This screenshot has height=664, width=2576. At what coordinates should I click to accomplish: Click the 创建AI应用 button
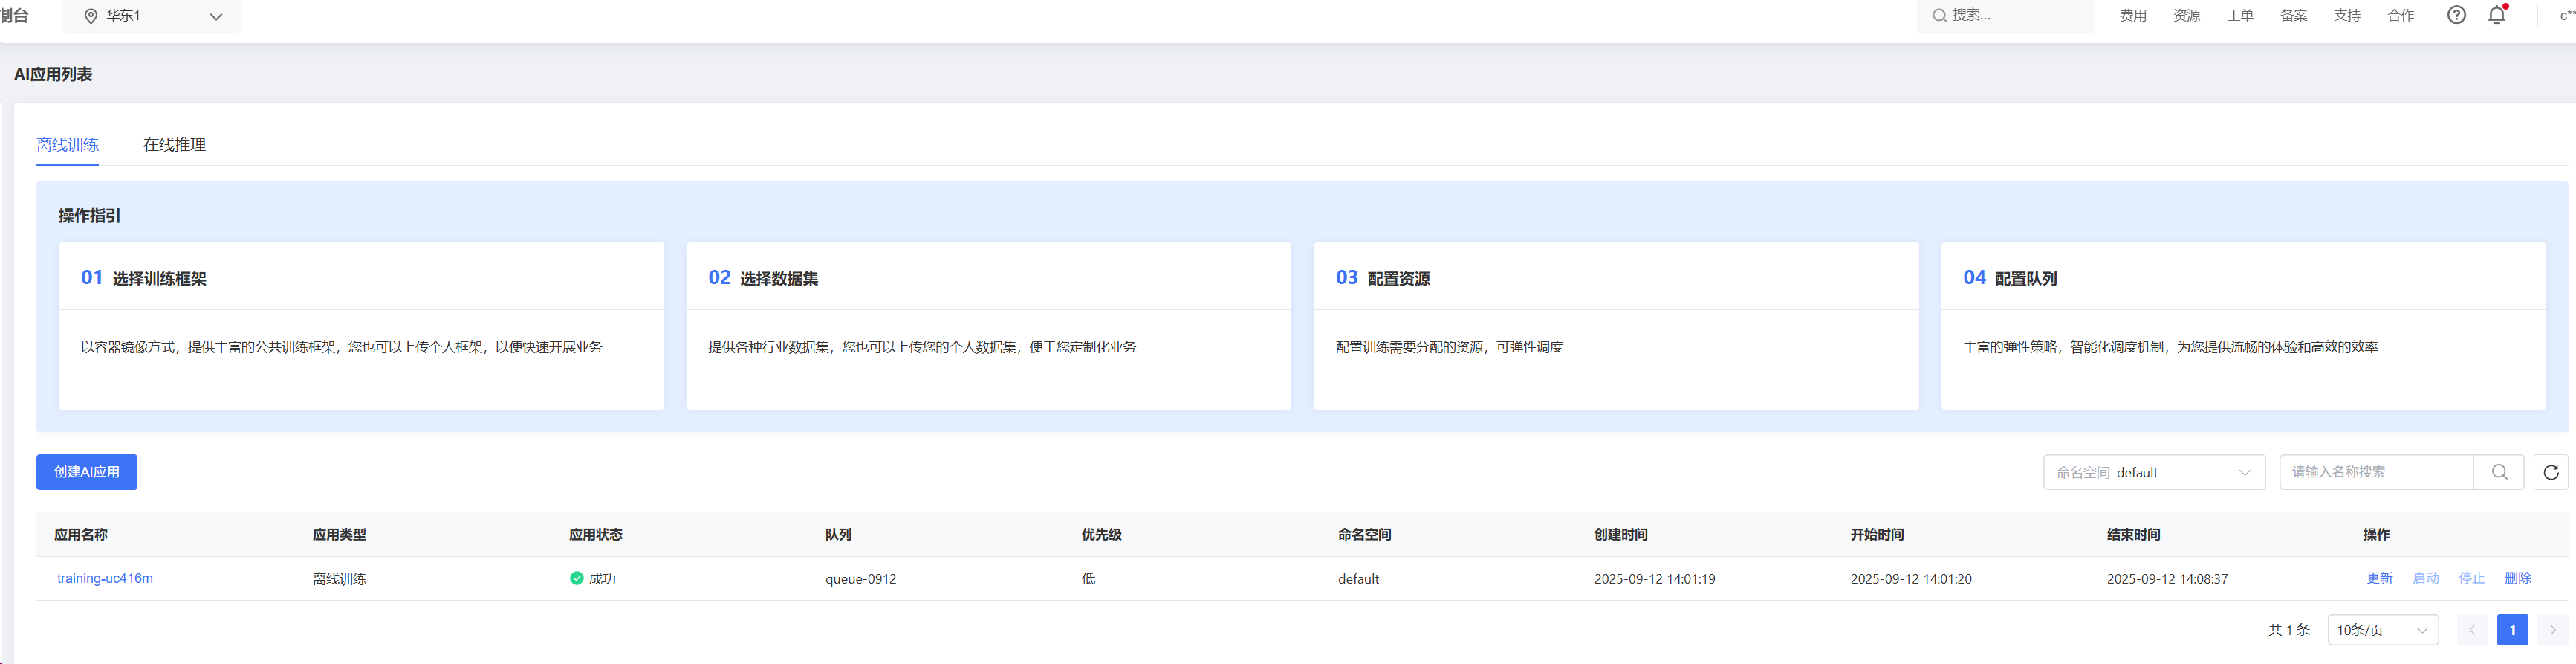pyautogui.click(x=86, y=472)
